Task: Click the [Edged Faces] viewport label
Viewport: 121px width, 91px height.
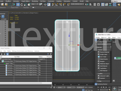Action: [34, 13]
